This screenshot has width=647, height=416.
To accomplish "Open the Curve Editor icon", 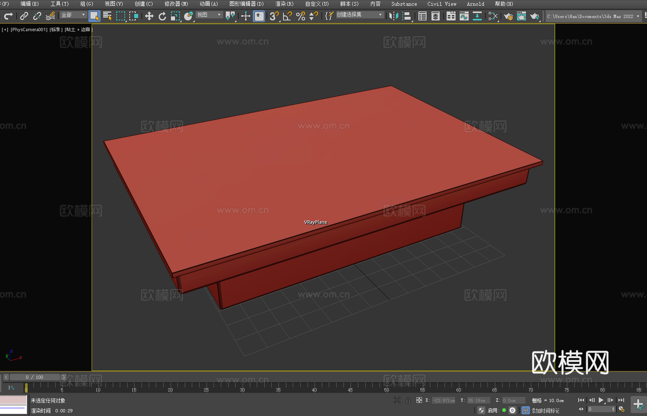I will coord(464,16).
